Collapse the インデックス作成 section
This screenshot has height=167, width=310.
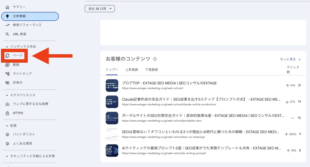(x=21, y=47)
